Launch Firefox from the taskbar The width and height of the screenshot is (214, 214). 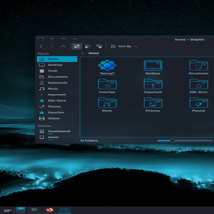click(x=50, y=210)
